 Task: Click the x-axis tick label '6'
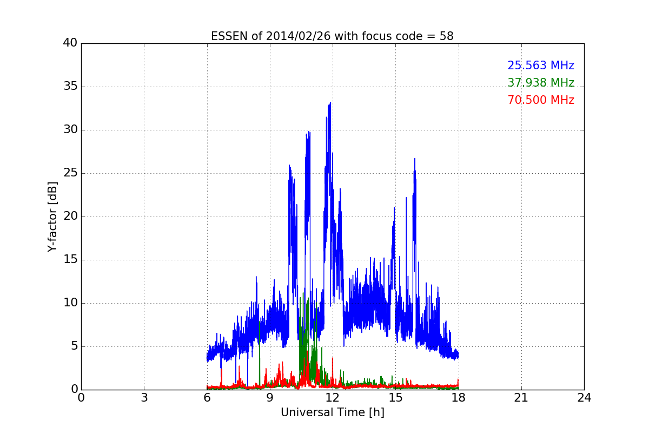pos(207,398)
